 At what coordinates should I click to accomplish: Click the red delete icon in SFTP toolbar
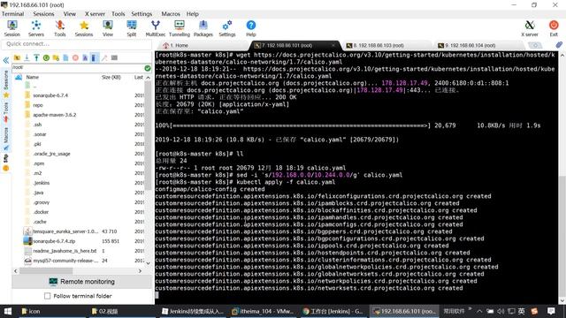[75, 57]
